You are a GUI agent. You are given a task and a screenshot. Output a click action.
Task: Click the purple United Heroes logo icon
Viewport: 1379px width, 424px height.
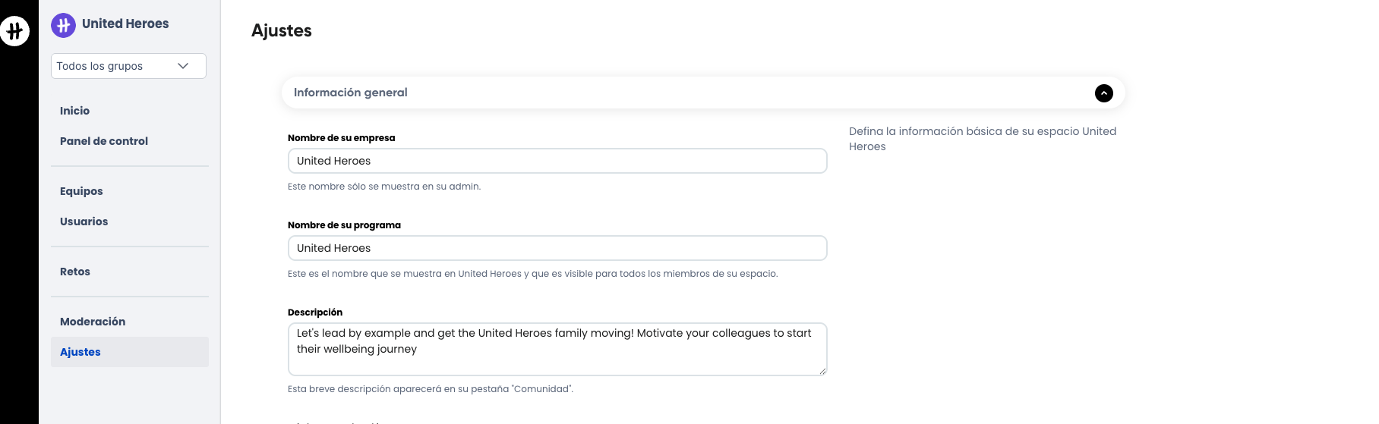[x=63, y=25]
